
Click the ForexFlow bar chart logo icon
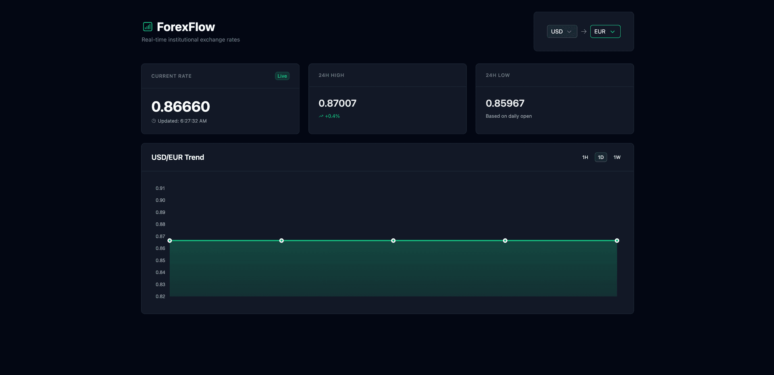point(147,27)
